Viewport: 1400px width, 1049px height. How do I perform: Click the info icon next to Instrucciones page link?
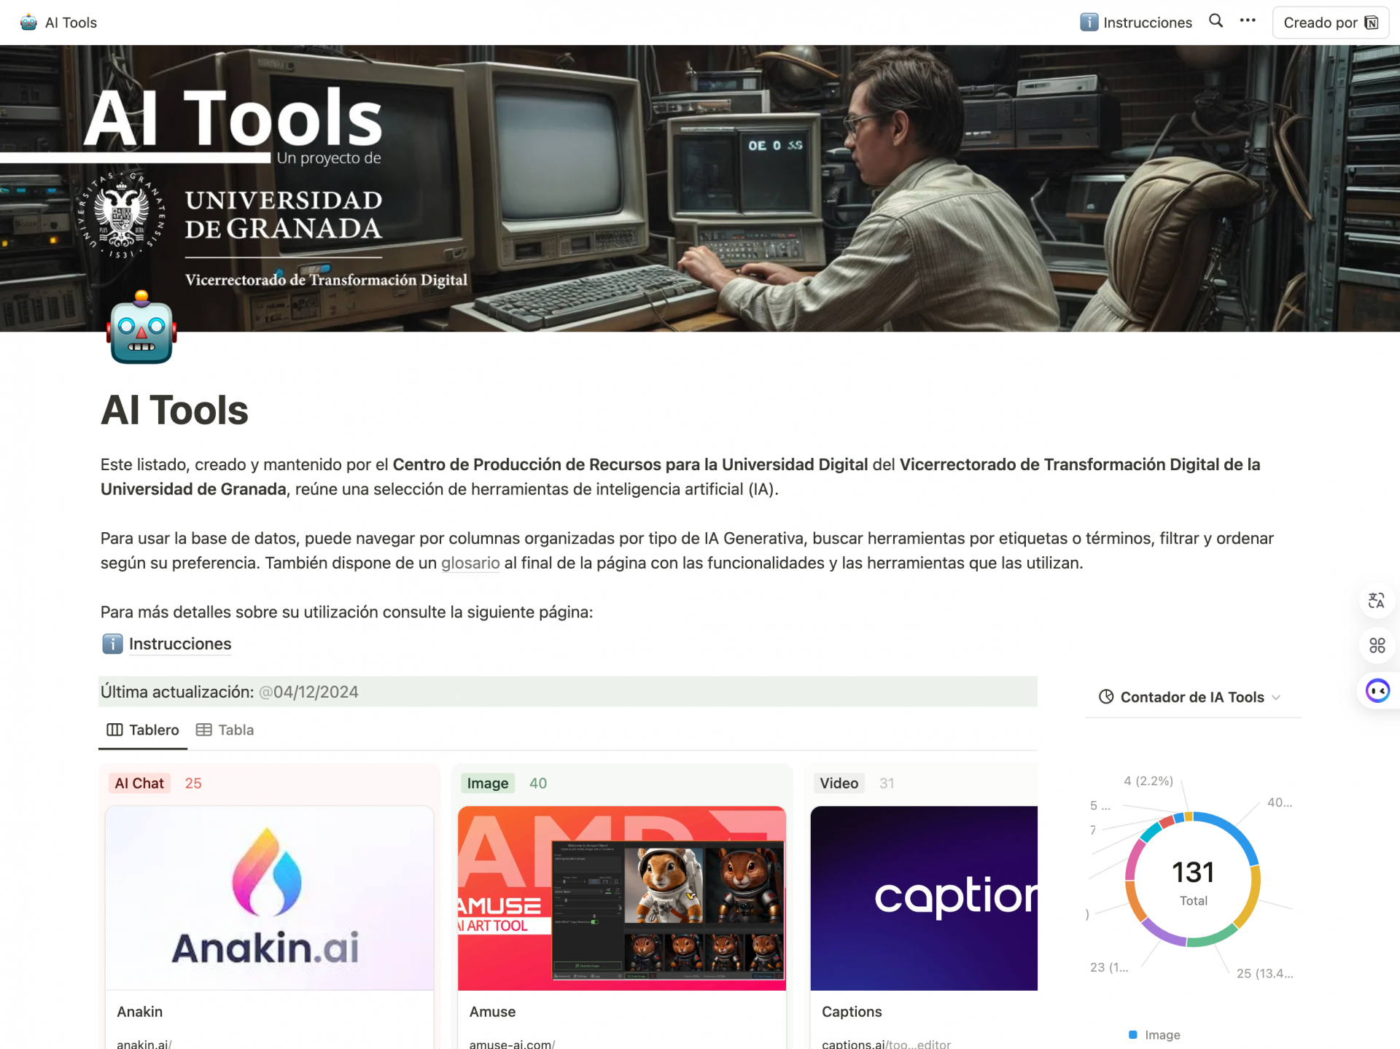[112, 644]
